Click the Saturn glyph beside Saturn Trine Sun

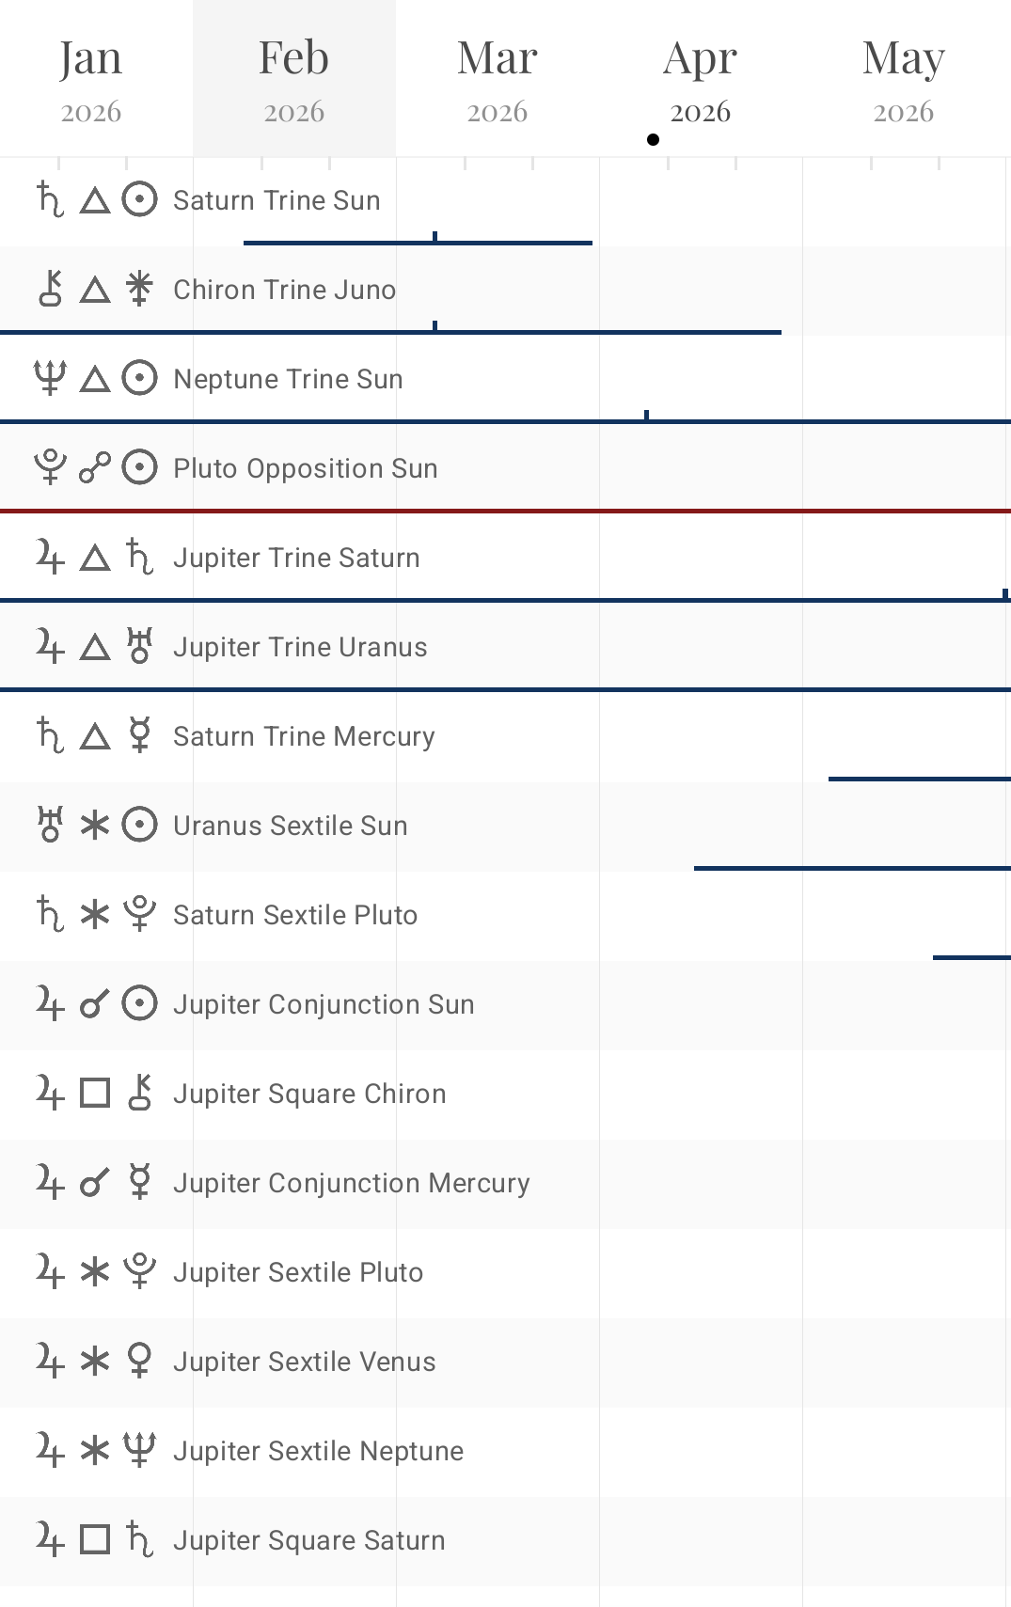50,200
